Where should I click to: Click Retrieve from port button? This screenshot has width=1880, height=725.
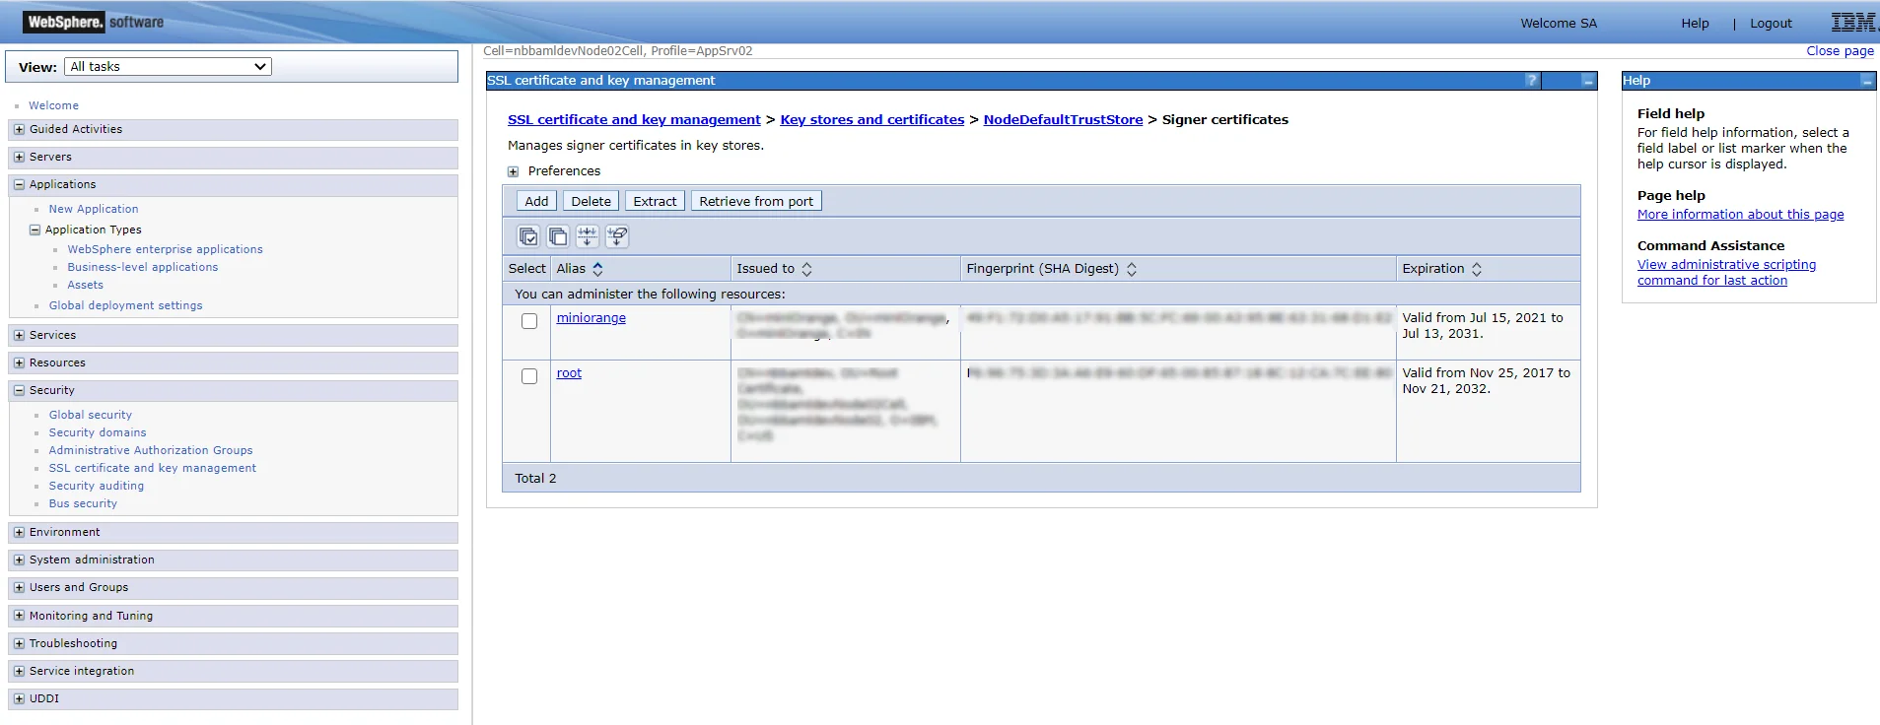pos(756,201)
